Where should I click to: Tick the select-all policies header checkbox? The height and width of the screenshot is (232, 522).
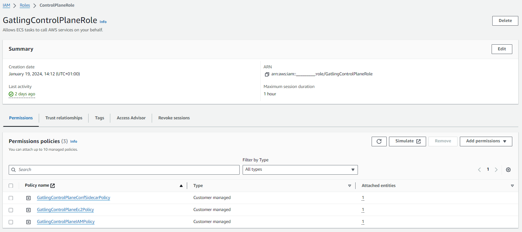11,186
